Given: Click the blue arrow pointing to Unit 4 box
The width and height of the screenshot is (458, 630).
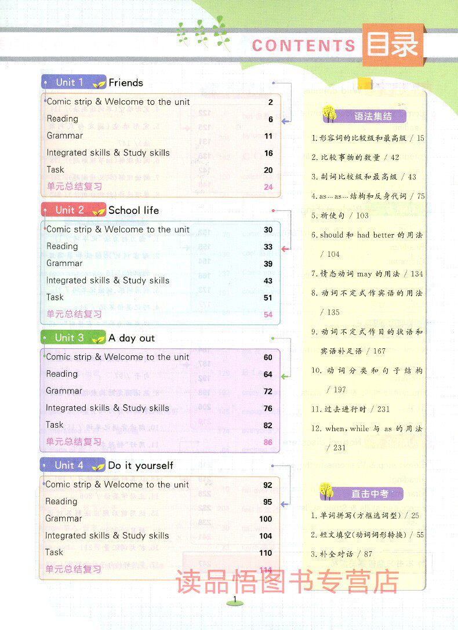Looking at the screenshot, I should click(285, 504).
